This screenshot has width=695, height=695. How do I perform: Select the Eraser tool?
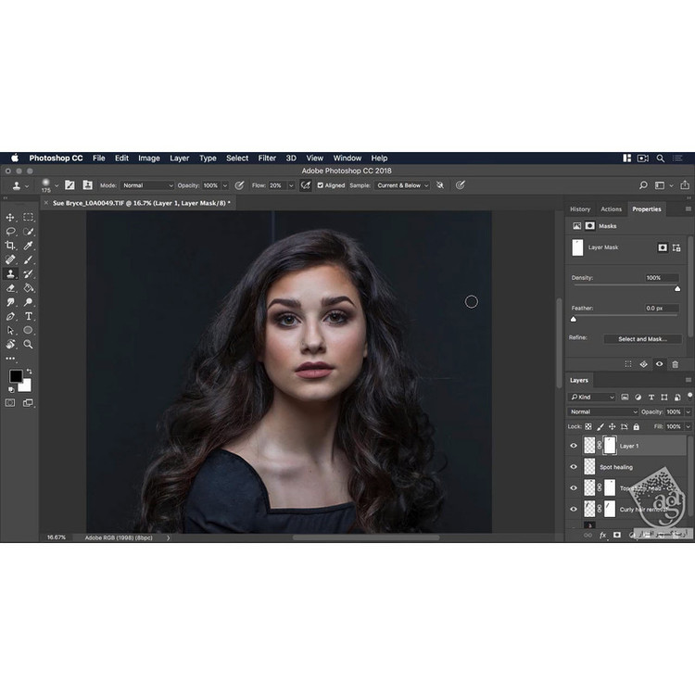pyautogui.click(x=10, y=288)
